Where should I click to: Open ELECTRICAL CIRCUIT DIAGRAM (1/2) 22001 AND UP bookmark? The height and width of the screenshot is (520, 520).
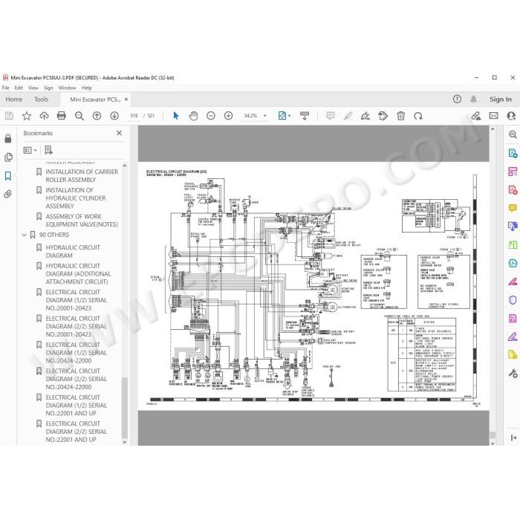(x=77, y=406)
